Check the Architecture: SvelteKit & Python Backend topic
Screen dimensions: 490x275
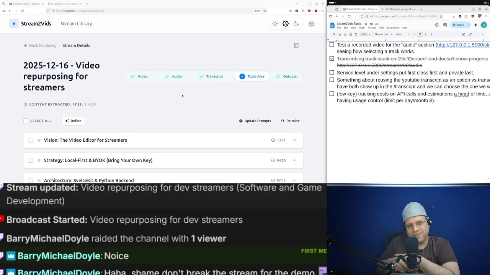click(31, 180)
